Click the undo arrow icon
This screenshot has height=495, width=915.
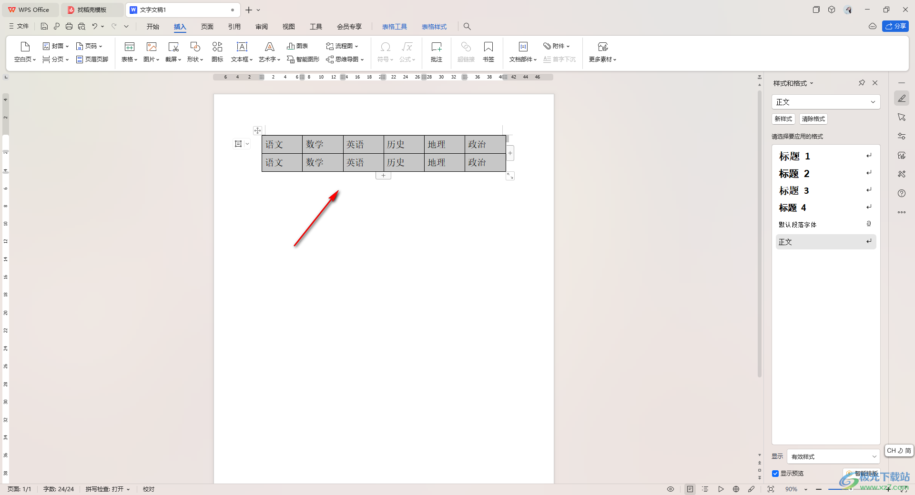(94, 27)
